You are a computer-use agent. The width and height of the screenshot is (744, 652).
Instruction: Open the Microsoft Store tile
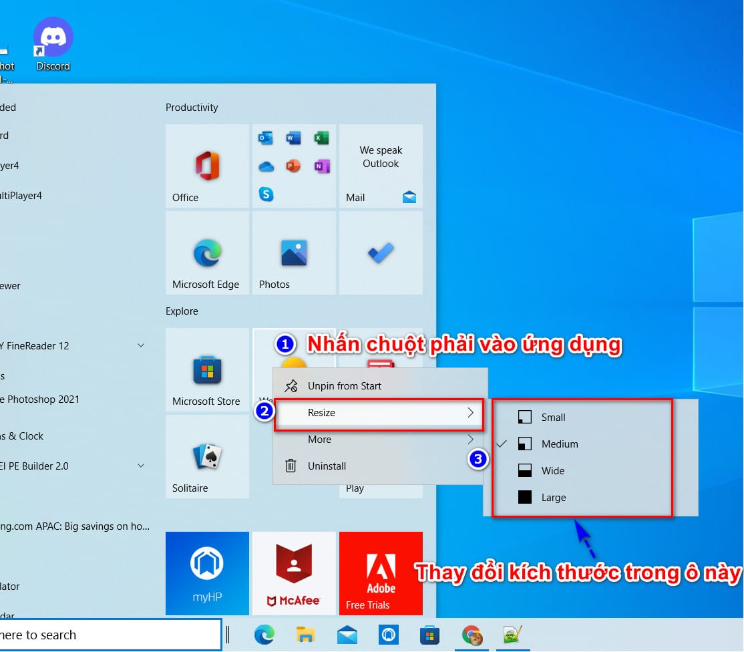click(207, 369)
